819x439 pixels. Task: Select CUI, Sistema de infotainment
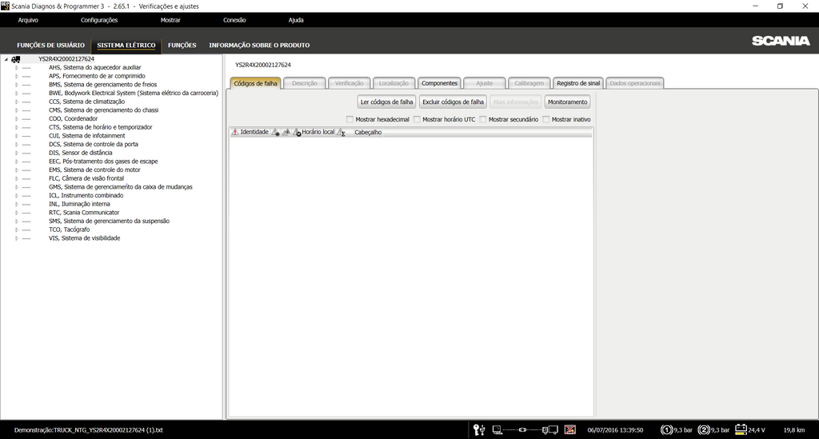tap(86, 136)
